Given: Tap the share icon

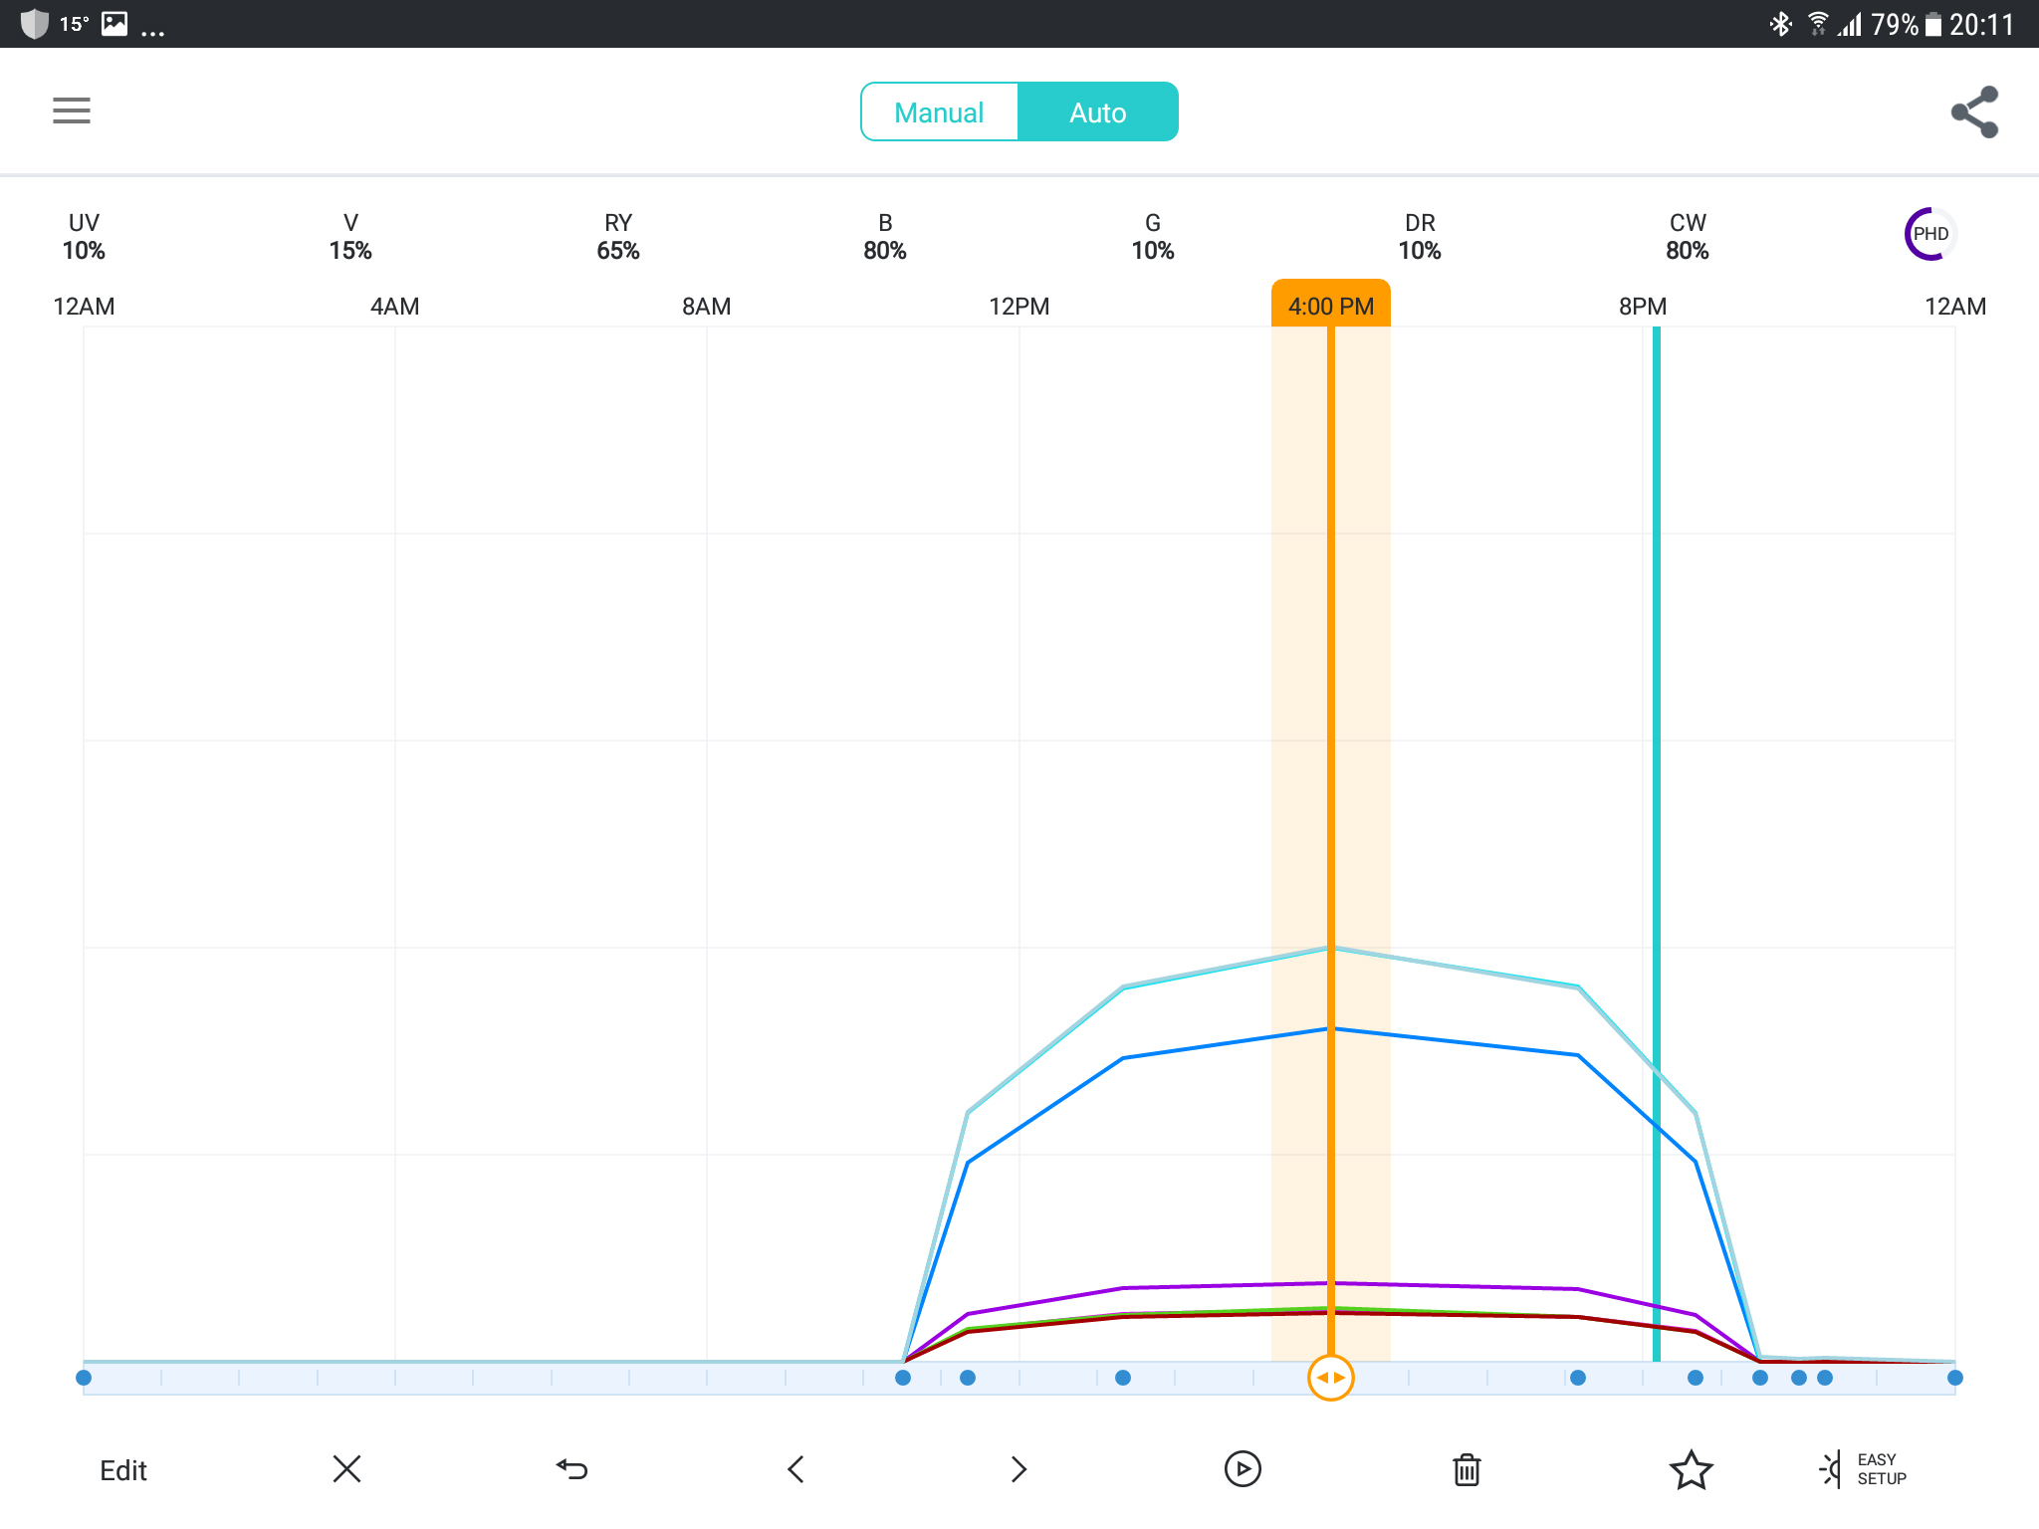Looking at the screenshot, I should (x=1974, y=111).
